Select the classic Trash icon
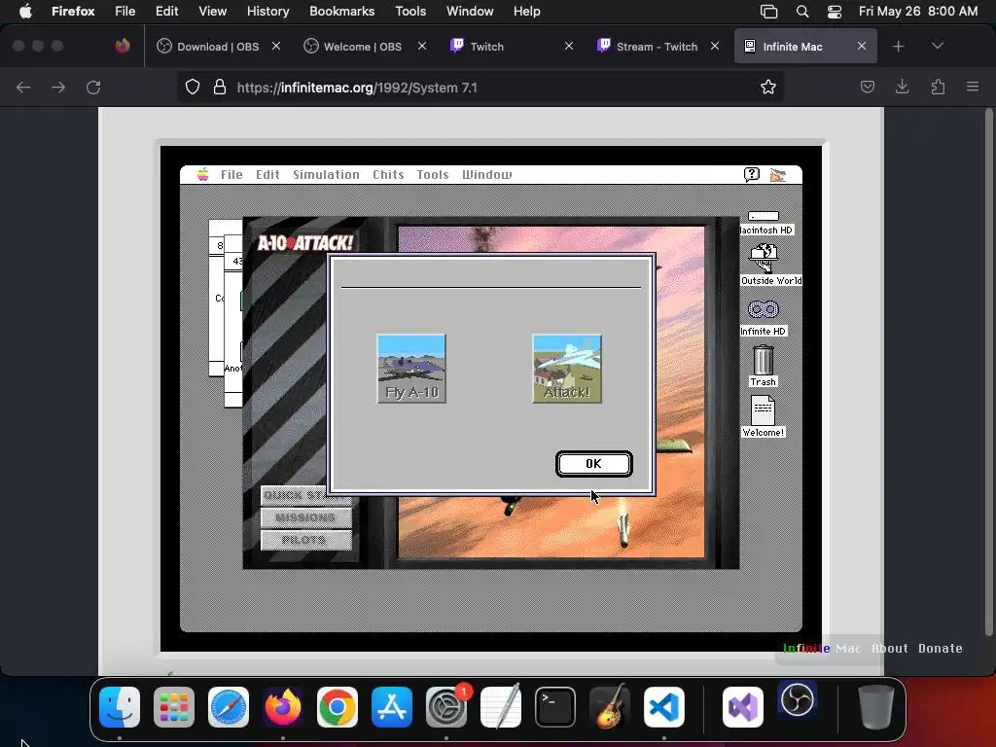996x747 pixels. 763,366
